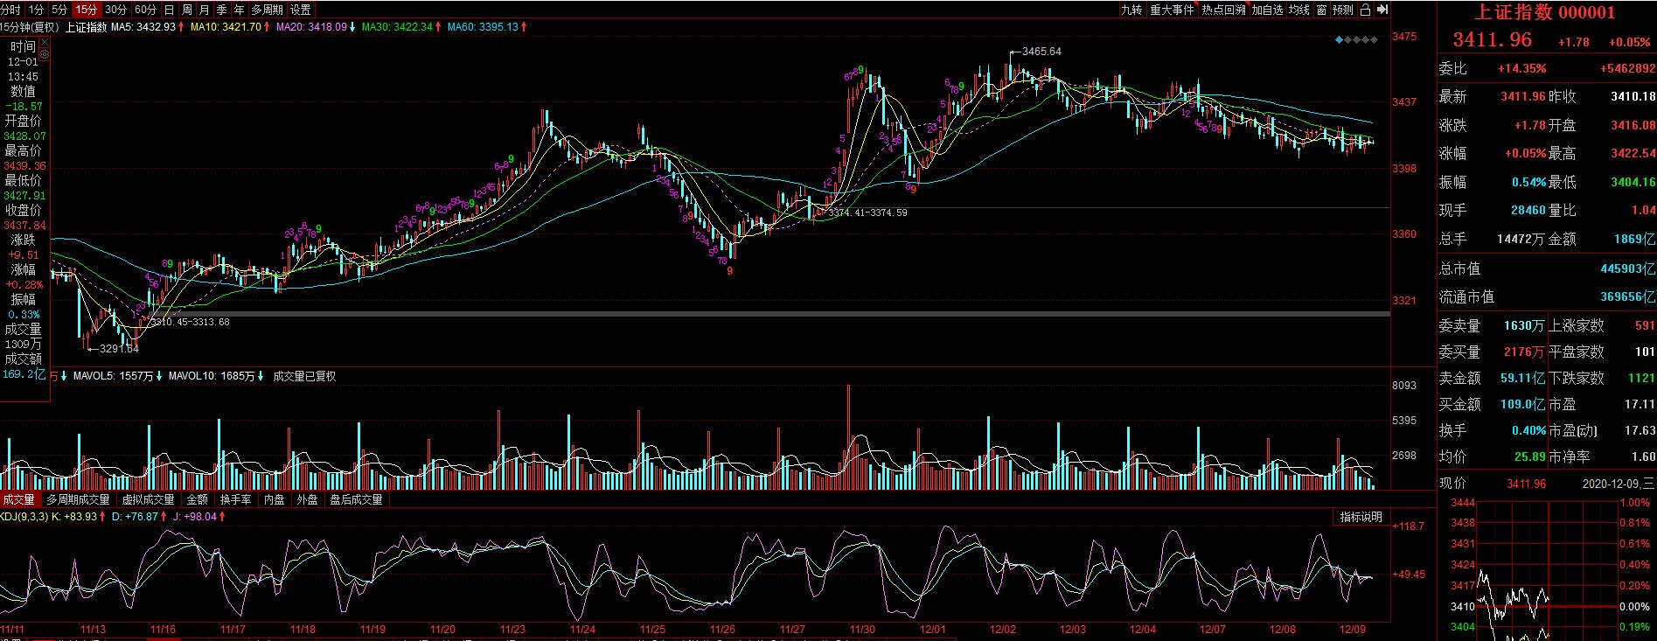Click the 加自选 add to watchlist button
This screenshot has height=641, width=1657.
click(x=1267, y=10)
